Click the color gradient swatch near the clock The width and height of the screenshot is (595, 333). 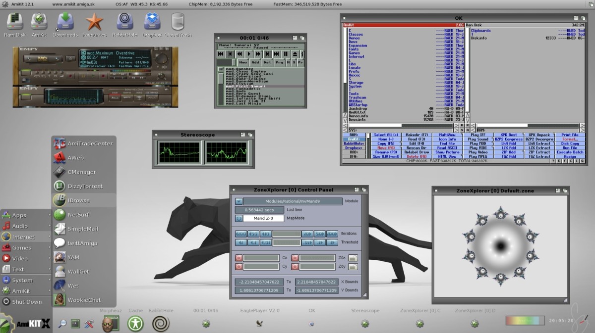pyautogui.click(x=524, y=321)
